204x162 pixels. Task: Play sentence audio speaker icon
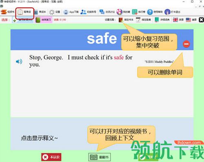click(x=19, y=62)
